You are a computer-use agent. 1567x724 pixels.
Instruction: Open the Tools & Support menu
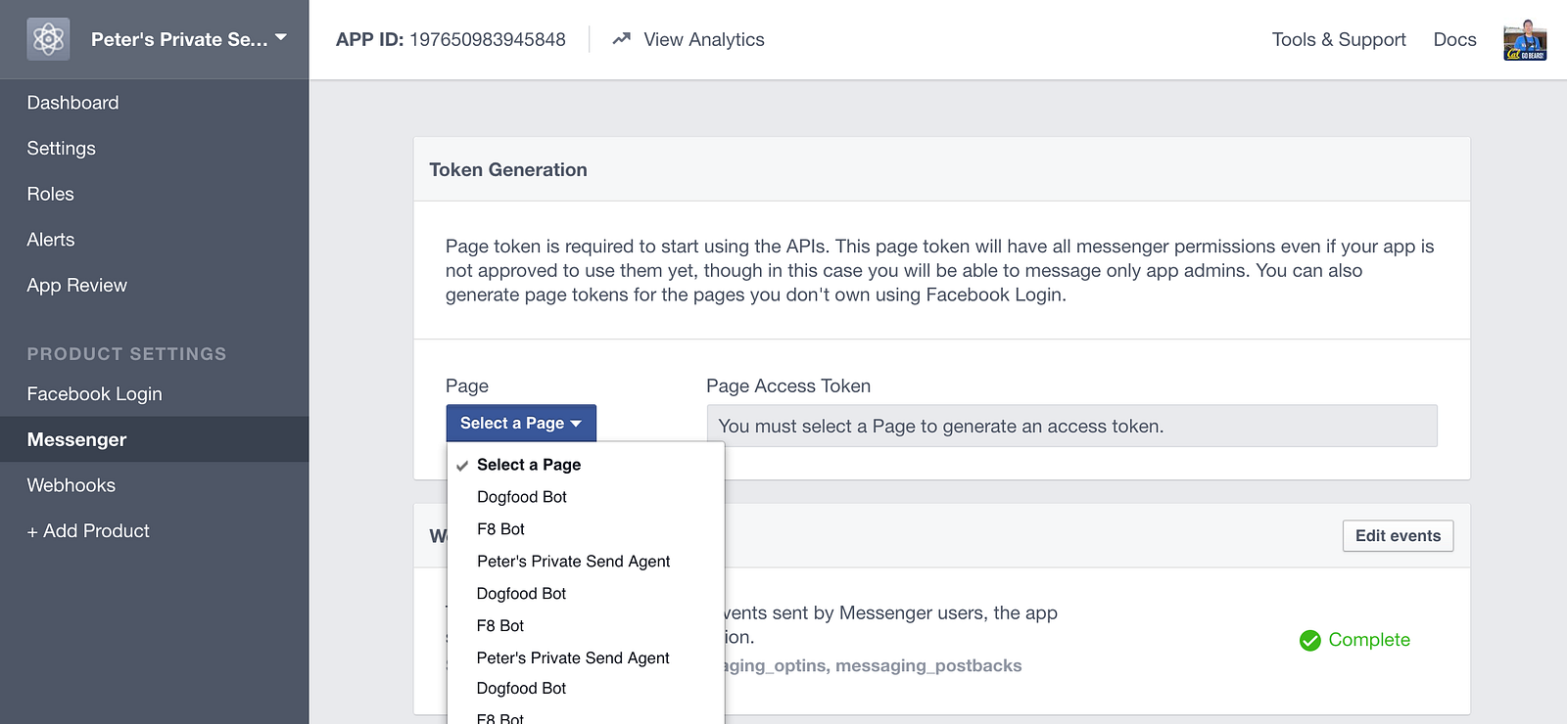click(1338, 39)
